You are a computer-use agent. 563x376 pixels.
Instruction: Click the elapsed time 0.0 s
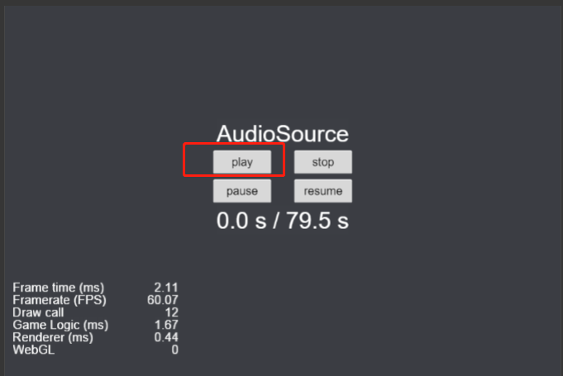tap(241, 221)
